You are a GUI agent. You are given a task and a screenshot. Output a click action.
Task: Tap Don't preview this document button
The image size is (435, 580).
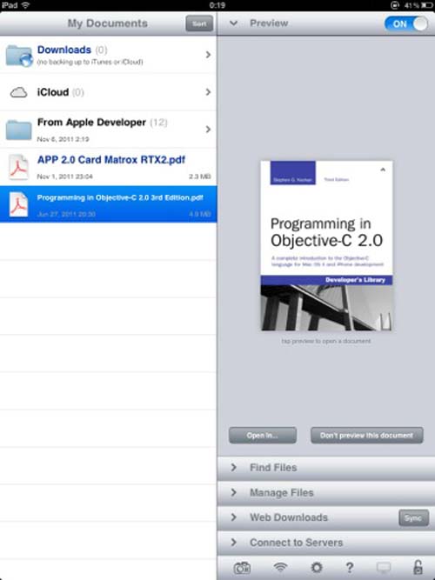click(x=366, y=436)
